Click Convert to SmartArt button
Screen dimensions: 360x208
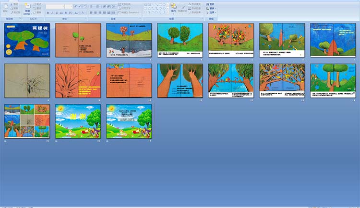129,12
